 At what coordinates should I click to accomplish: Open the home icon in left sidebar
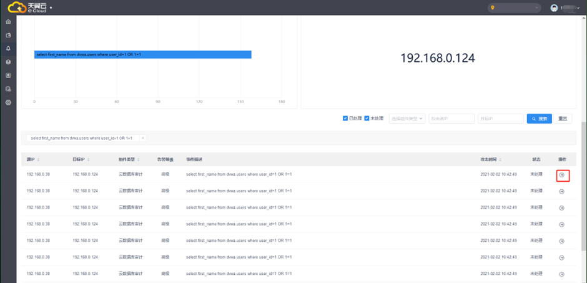[x=8, y=22]
